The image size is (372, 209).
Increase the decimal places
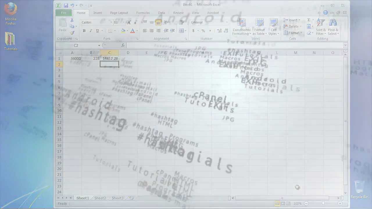pyautogui.click(x=219, y=30)
